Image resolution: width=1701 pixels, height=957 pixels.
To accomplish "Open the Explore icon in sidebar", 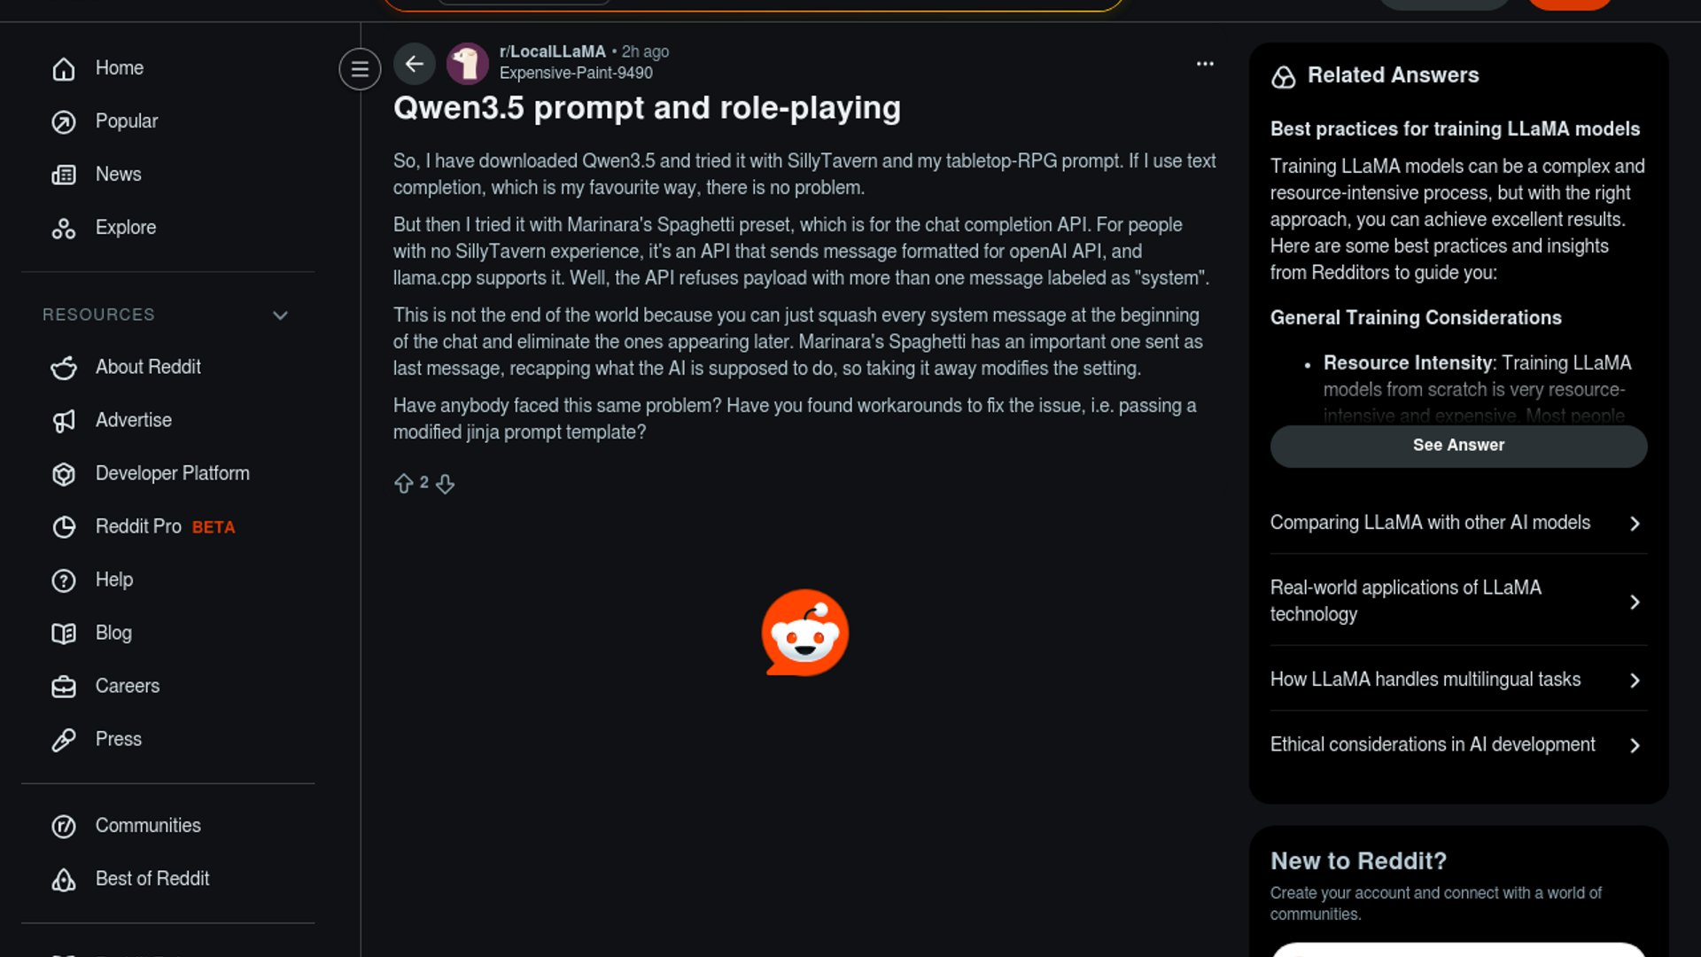I will pyautogui.click(x=64, y=229).
